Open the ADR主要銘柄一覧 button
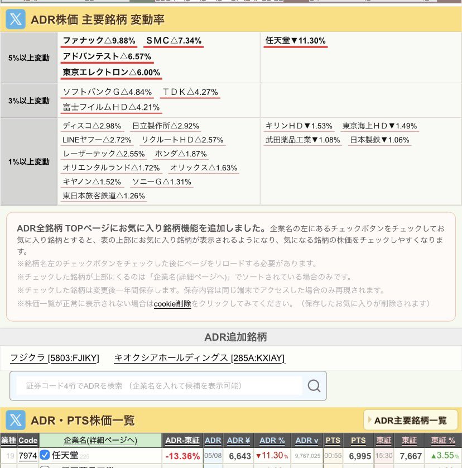Viewport: 462px width, 468px height. (411, 420)
